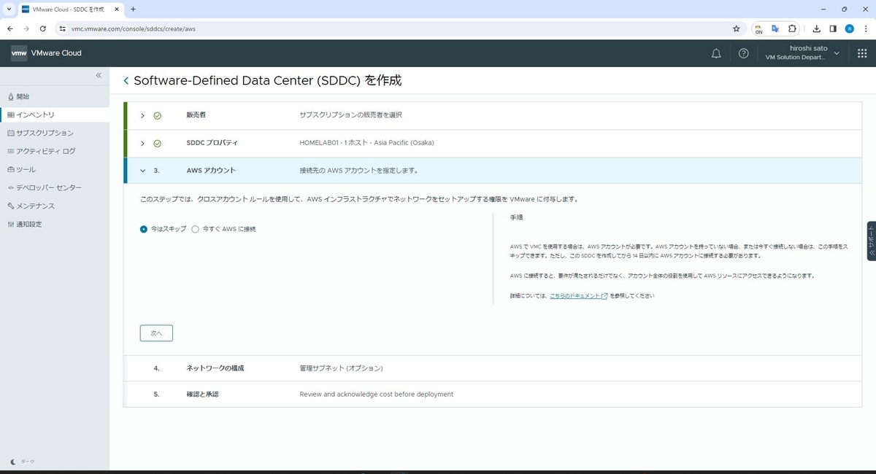Click the site info icon in address bar

pos(63,28)
